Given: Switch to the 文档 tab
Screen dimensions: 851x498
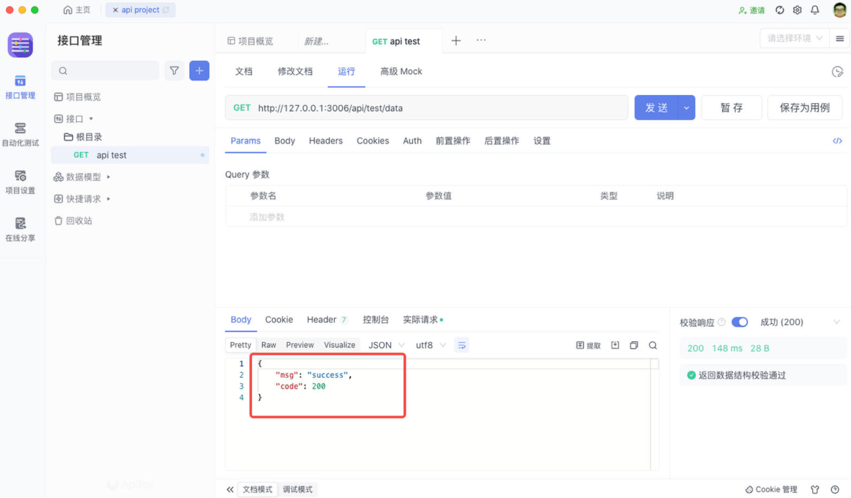Looking at the screenshot, I should click(244, 72).
